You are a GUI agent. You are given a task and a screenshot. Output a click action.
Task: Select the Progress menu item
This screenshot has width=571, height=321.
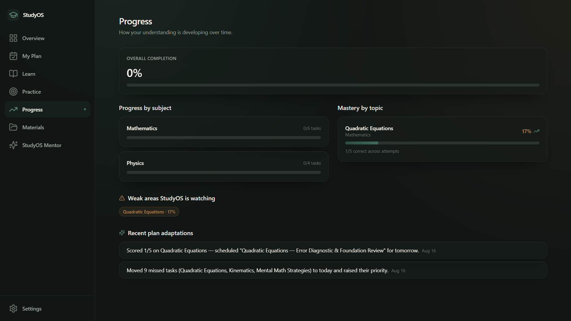coord(47,109)
